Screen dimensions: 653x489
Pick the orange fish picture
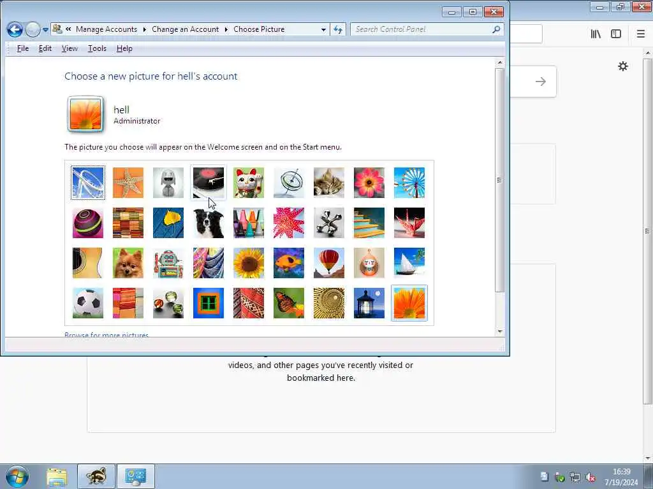tap(289, 263)
